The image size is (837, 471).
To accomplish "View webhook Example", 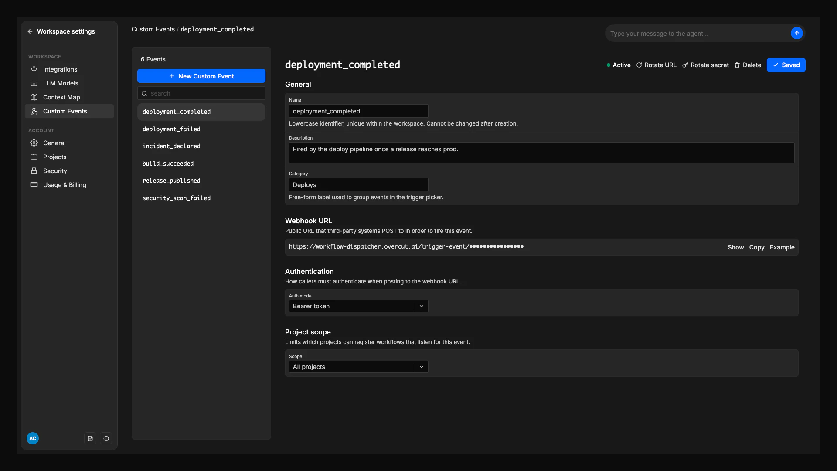I will (x=782, y=247).
